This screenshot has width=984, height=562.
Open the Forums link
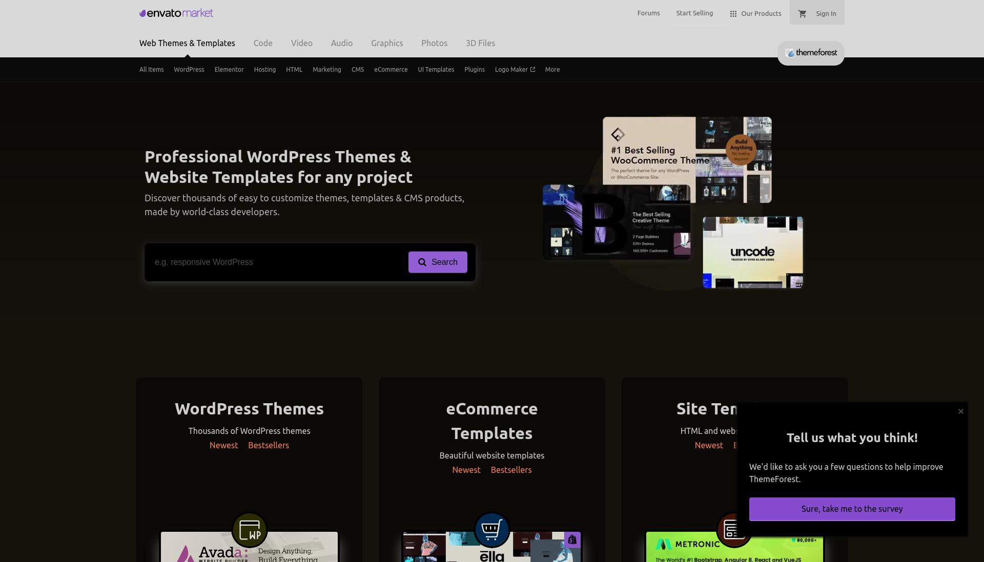pos(648,13)
